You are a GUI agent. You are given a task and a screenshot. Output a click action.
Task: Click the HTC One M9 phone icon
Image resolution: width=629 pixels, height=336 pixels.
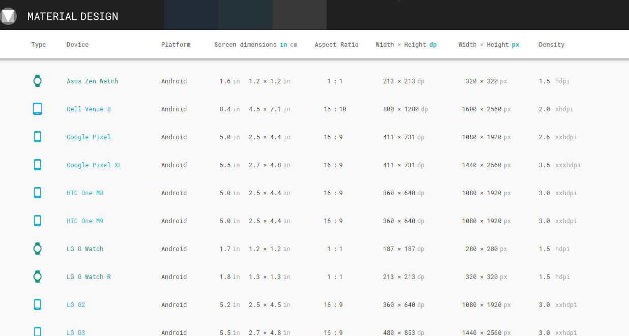click(37, 221)
